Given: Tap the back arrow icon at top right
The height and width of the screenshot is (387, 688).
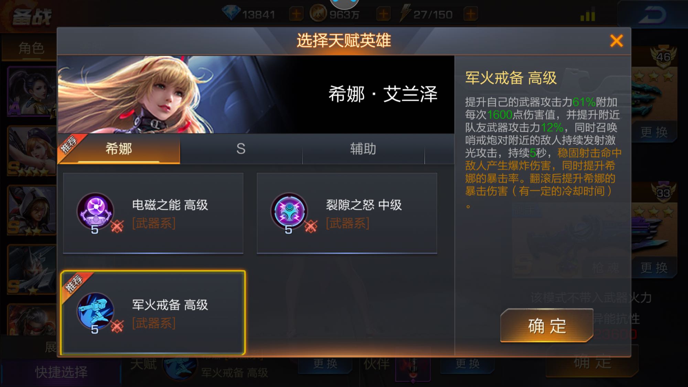Looking at the screenshot, I should 653,15.
